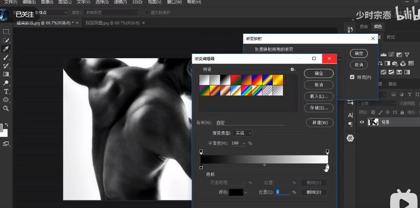
Task: Switch to 我型我塑.jpg document tab
Action: 113,23
